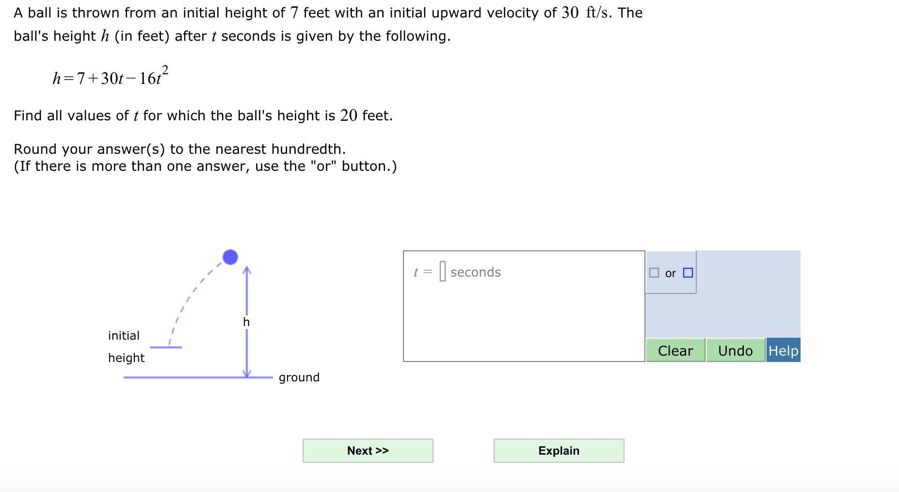899x492 pixels.
Task: Click the "initial" label in the diagram
Action: [124, 335]
